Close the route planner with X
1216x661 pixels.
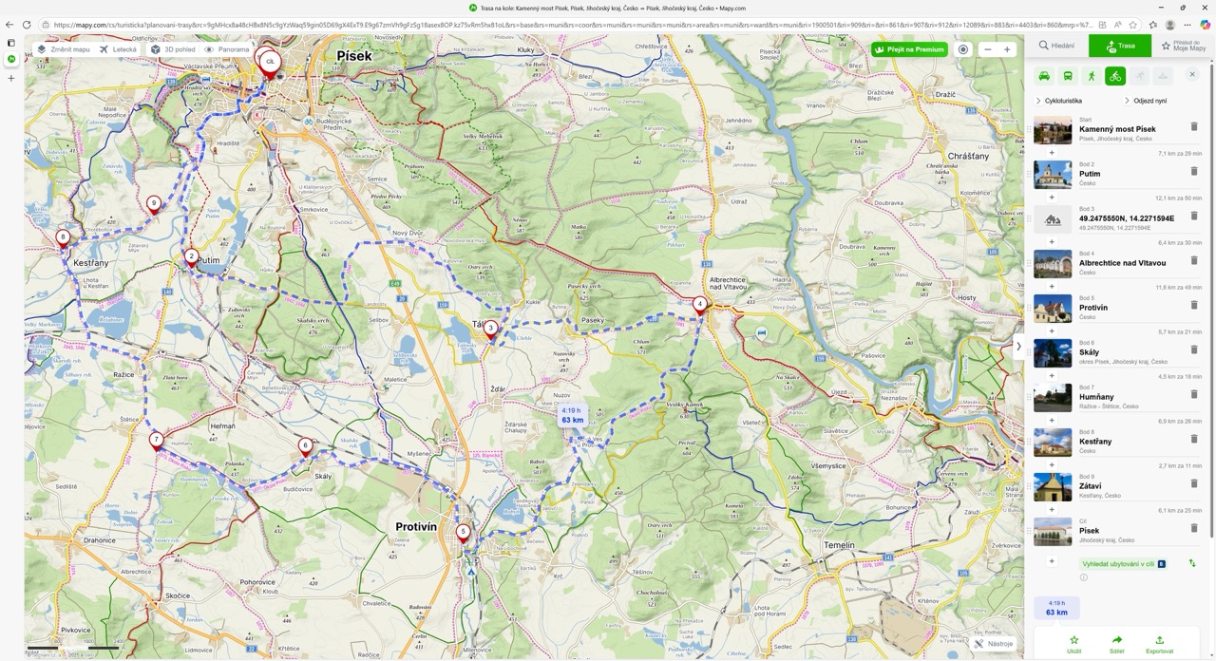coord(1192,74)
